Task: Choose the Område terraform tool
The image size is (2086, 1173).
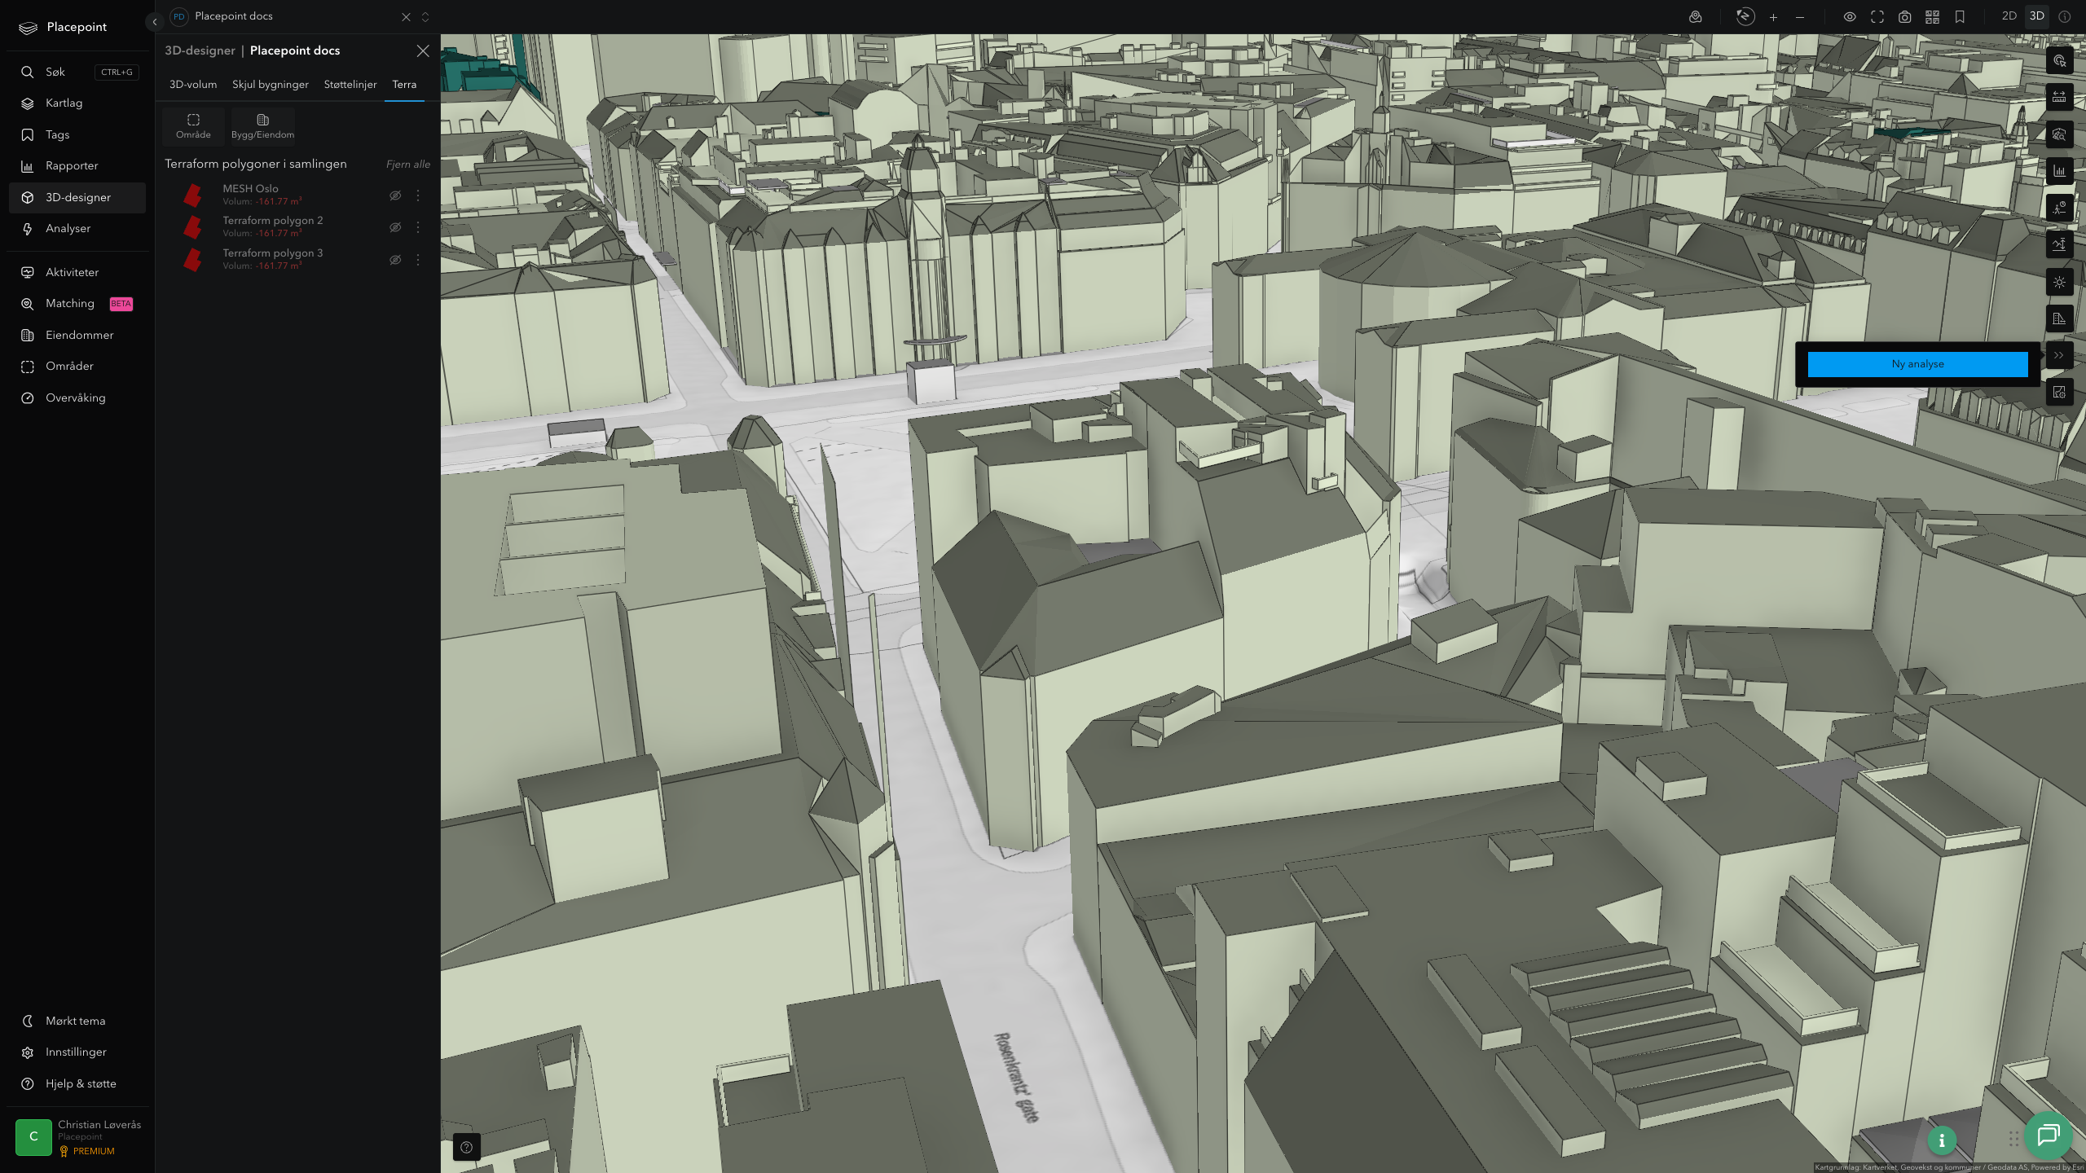Action: pos(193,126)
